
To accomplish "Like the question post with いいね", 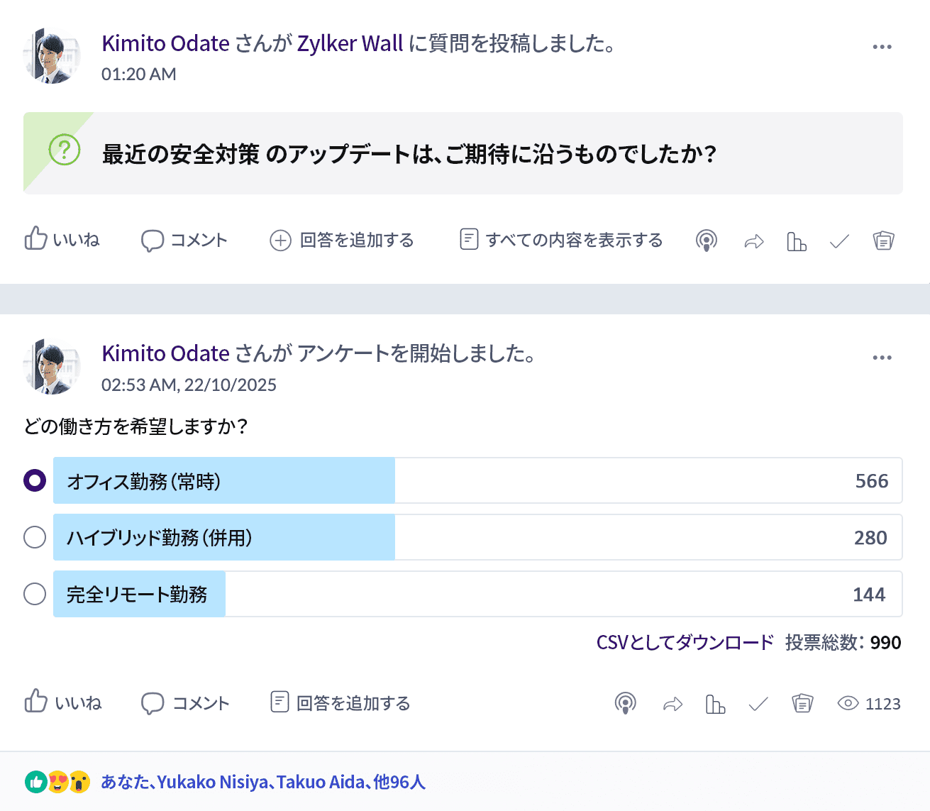I will [62, 241].
